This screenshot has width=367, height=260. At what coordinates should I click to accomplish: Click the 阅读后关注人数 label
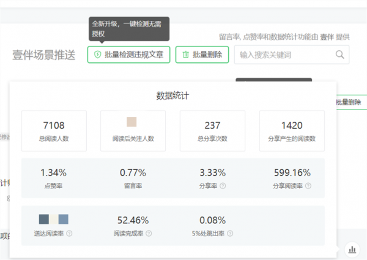pyautogui.click(x=133, y=138)
